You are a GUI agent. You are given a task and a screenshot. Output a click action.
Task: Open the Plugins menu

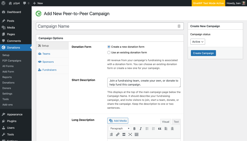16,121
